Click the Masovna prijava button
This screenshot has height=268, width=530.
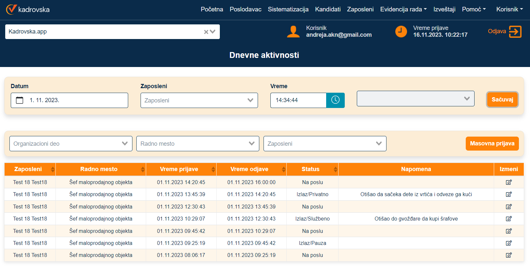tap(492, 144)
